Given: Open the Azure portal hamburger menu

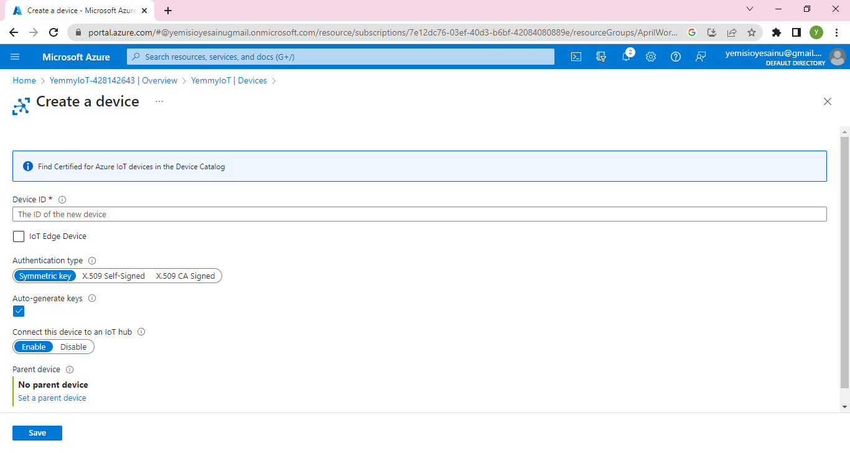Looking at the screenshot, I should coord(15,57).
